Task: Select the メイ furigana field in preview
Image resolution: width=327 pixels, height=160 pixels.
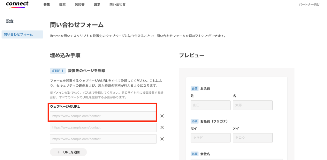Action: point(253,138)
